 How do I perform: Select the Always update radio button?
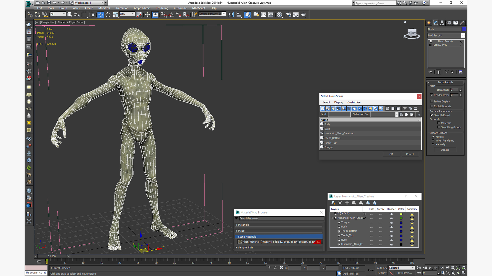(433, 137)
